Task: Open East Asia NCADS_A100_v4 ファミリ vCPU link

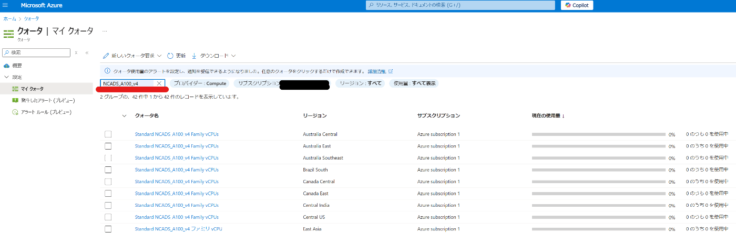Action: coord(178,229)
